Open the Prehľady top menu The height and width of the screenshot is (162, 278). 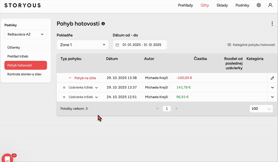coord(185,5)
